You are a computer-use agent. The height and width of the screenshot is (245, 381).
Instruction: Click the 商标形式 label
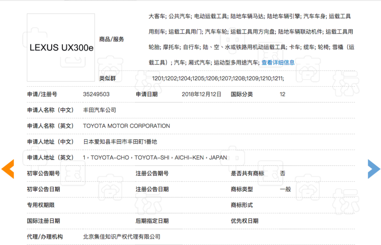[242, 205]
